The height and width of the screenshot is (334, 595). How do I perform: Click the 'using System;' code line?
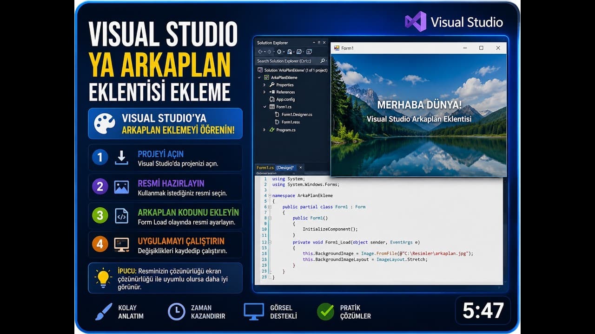[x=289, y=179]
